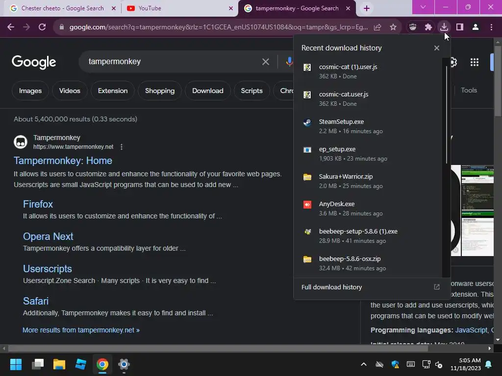The image size is (502, 376).
Task: Open the Tools search options
Action: point(469,90)
